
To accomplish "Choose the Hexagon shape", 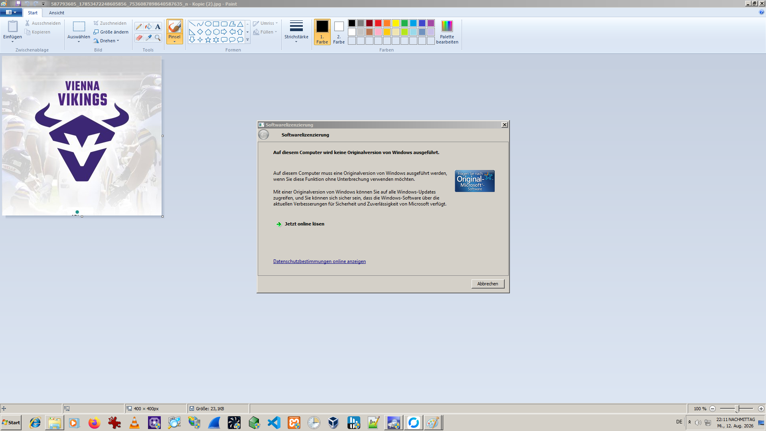I will pyautogui.click(x=216, y=32).
